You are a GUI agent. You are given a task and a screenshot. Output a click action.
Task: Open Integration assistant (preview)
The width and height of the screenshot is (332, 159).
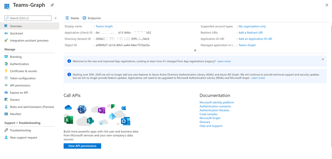coord(29,41)
